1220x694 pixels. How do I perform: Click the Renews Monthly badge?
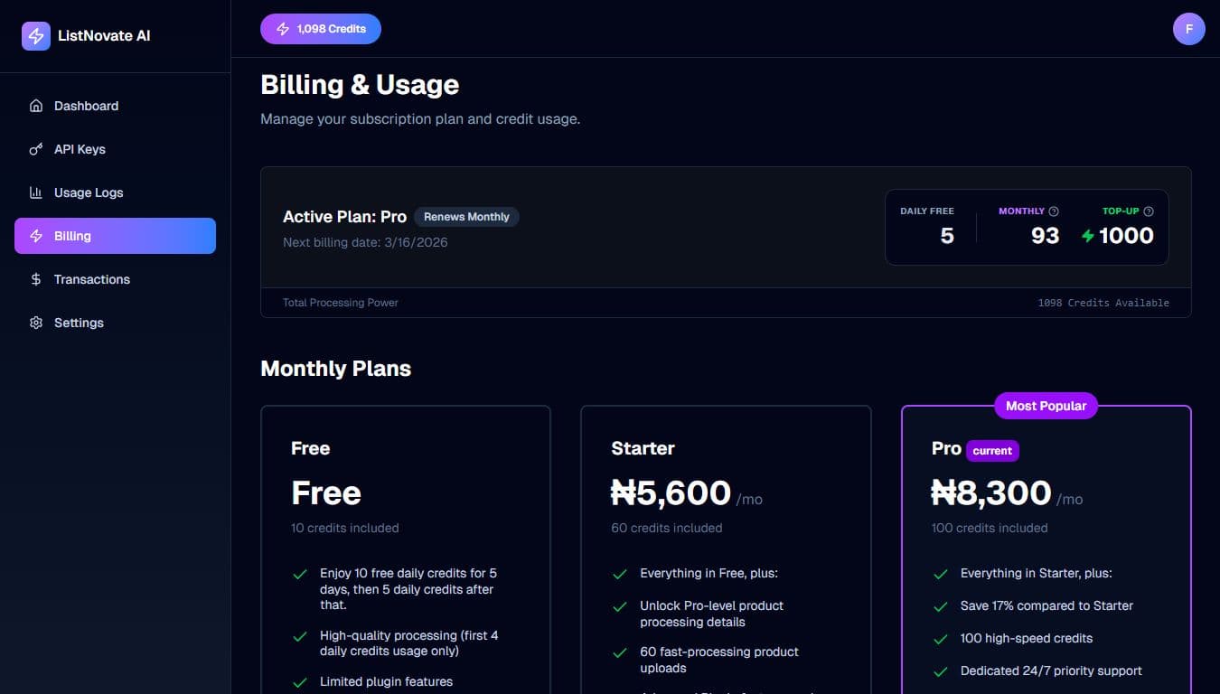click(x=466, y=216)
